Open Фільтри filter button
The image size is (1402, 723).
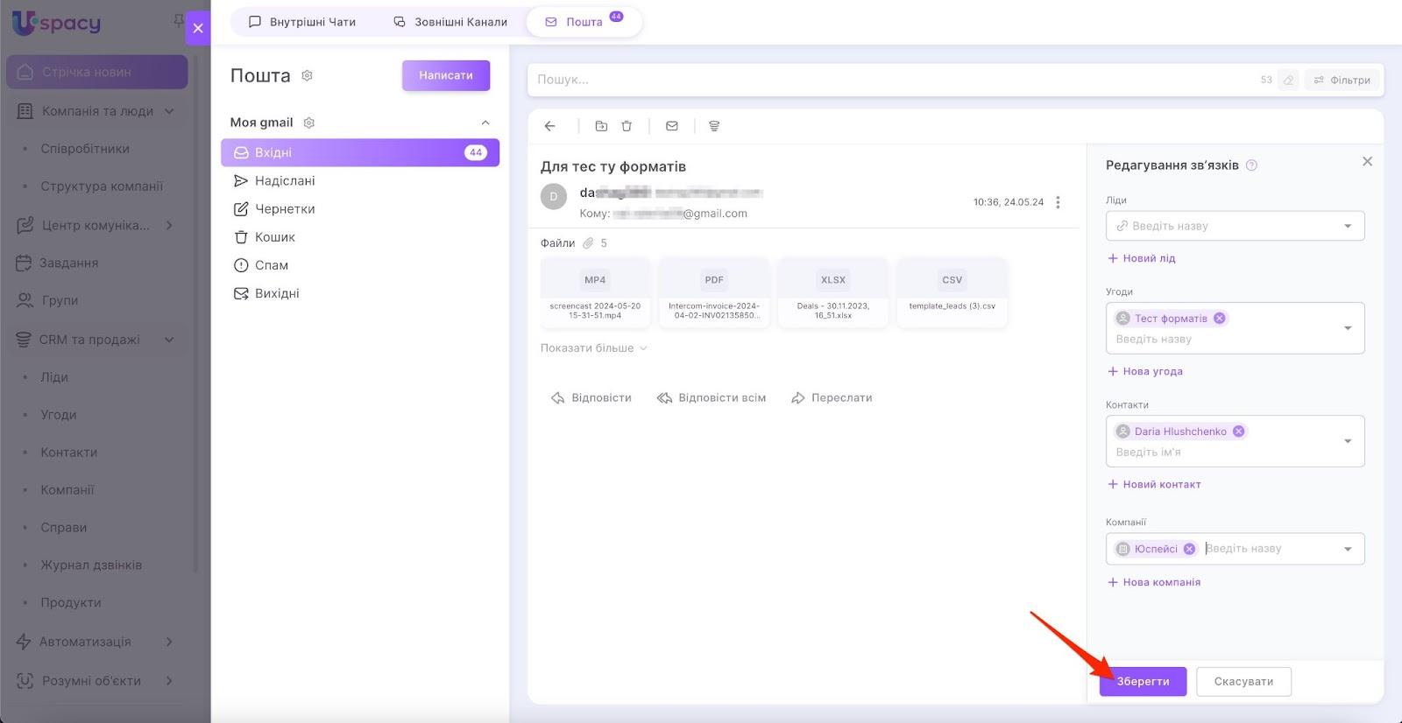[1342, 80]
